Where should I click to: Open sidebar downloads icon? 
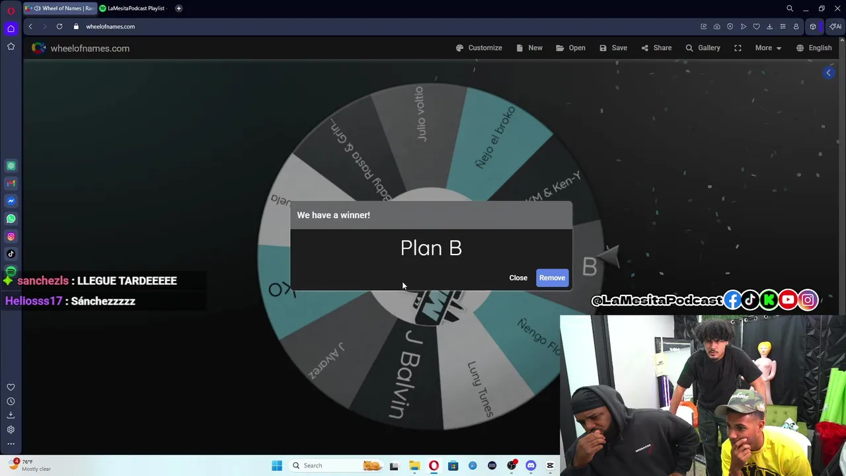11,415
